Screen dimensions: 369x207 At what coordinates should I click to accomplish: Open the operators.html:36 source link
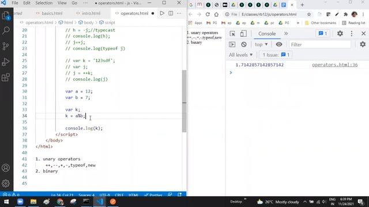point(334,65)
